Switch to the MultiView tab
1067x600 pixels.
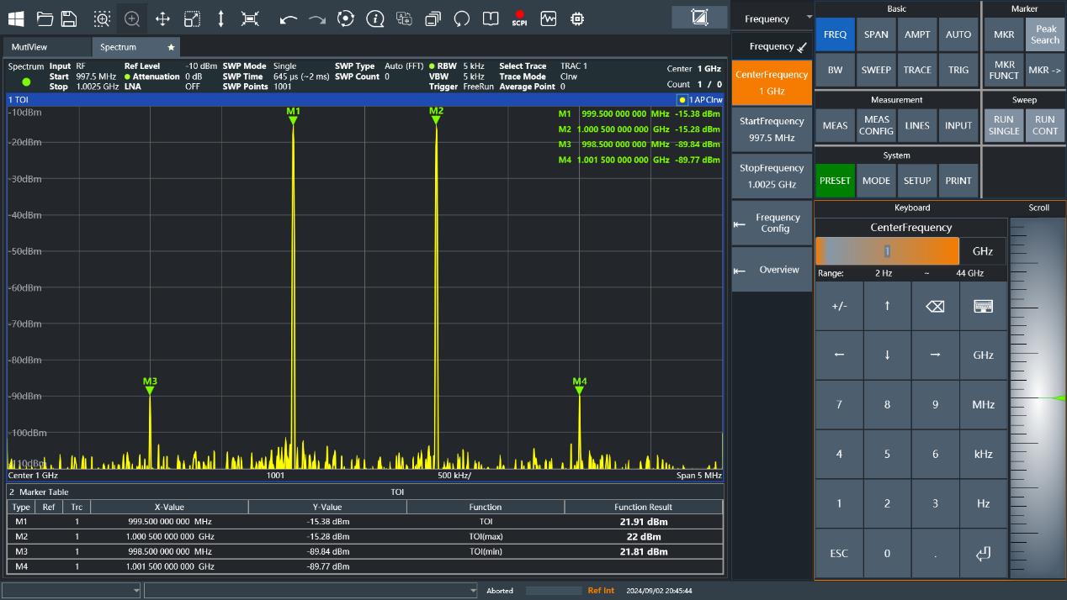tap(46, 47)
